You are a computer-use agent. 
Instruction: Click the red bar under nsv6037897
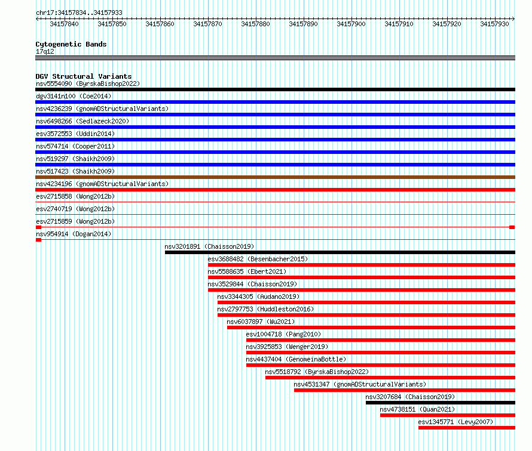pos(371,328)
